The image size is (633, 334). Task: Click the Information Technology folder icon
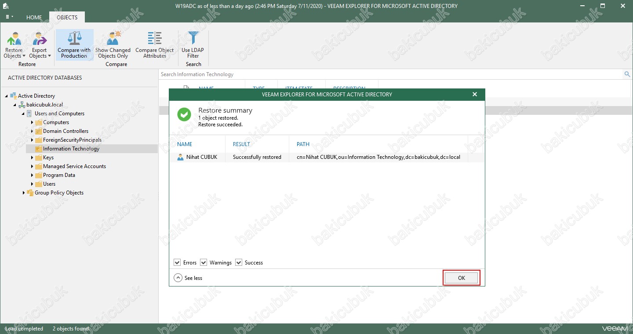click(x=38, y=149)
